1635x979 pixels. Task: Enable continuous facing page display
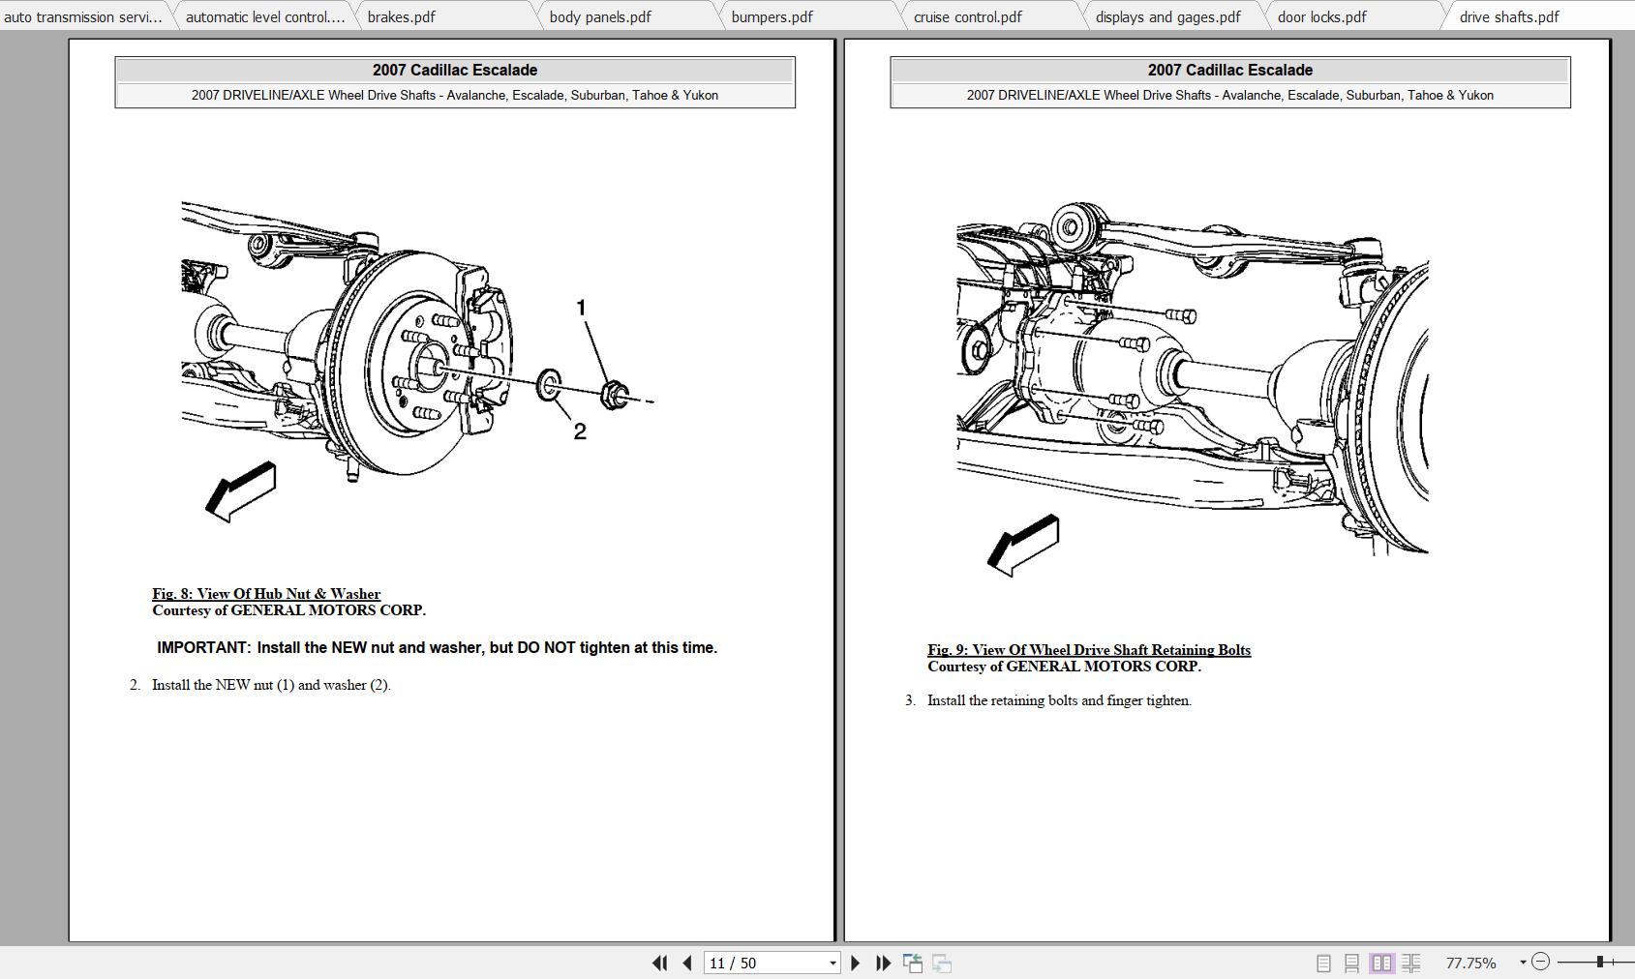tap(1410, 963)
